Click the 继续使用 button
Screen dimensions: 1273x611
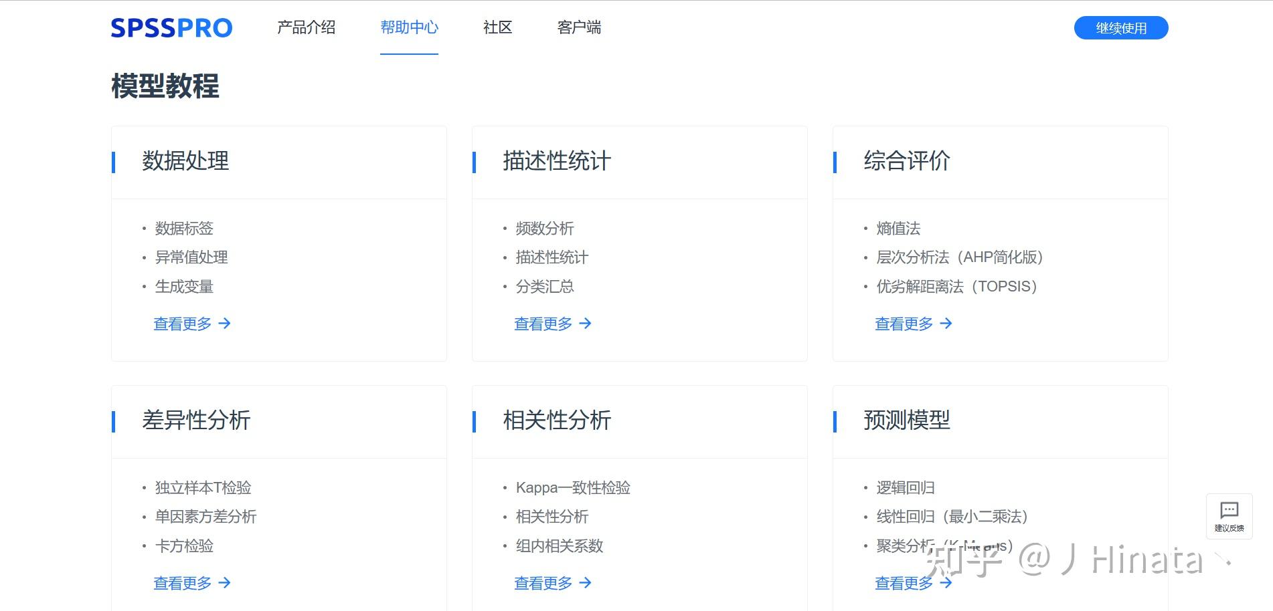1121,27
